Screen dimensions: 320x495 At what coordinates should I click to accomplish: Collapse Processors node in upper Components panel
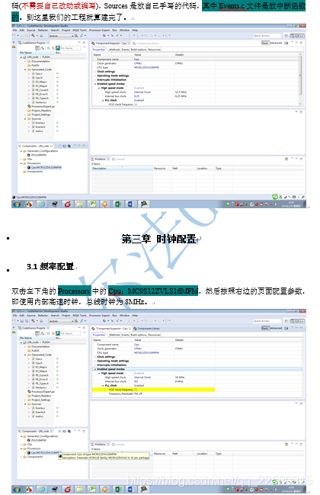pos(21,163)
